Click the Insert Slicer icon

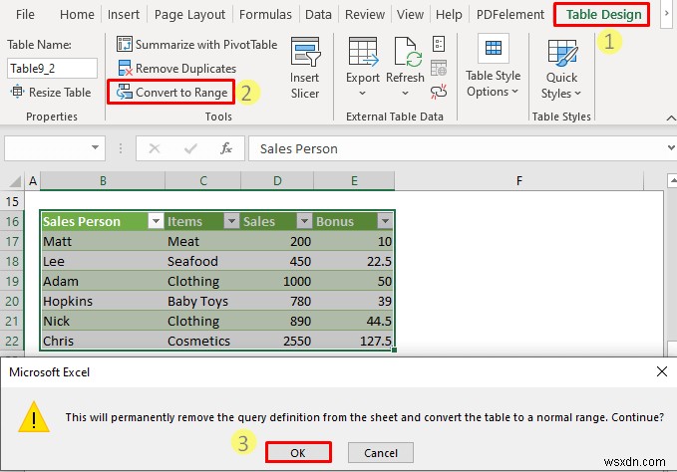pyautogui.click(x=305, y=52)
